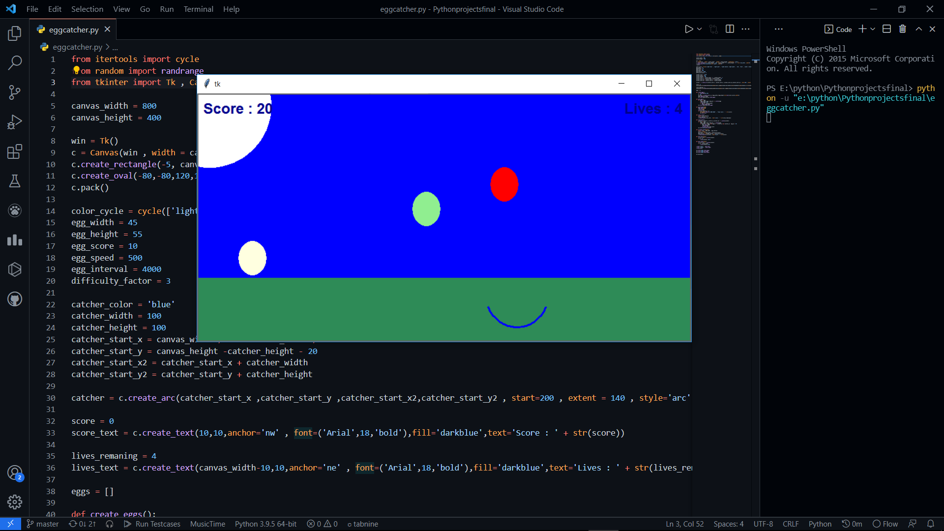Viewport: 944px width, 531px height.
Task: Kill the terminal with the trash icon
Action: coord(902,29)
